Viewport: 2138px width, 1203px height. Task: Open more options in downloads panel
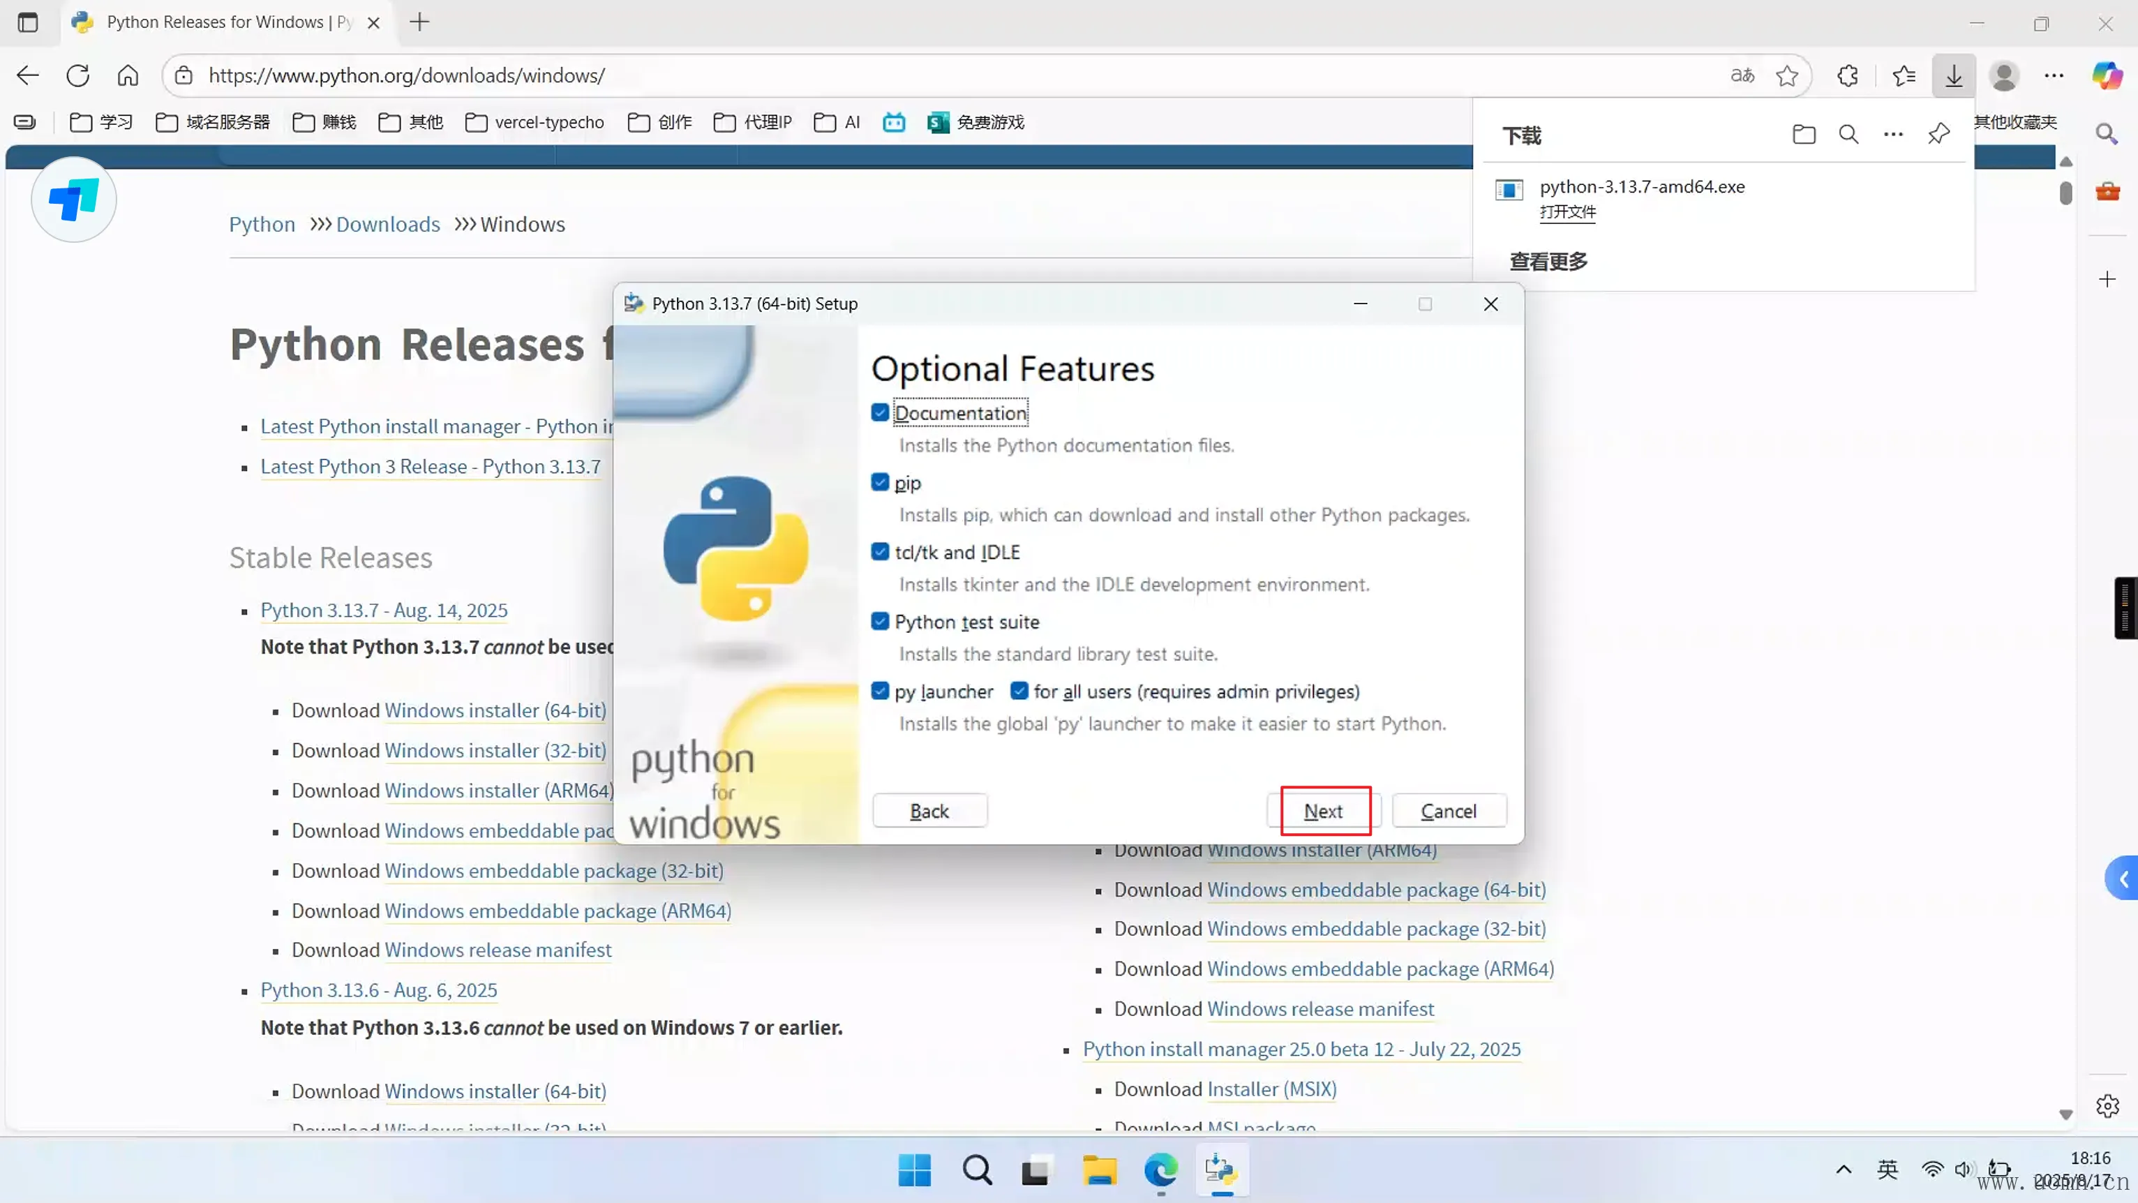point(1893,135)
